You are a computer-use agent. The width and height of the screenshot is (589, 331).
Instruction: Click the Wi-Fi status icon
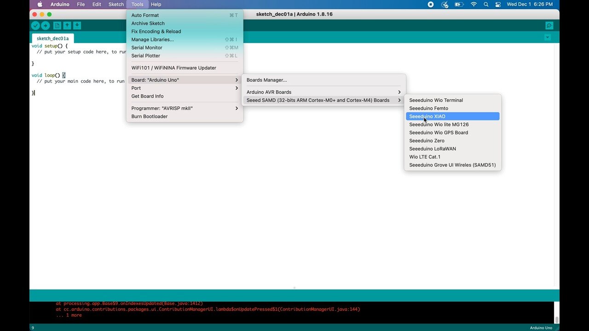(474, 4)
